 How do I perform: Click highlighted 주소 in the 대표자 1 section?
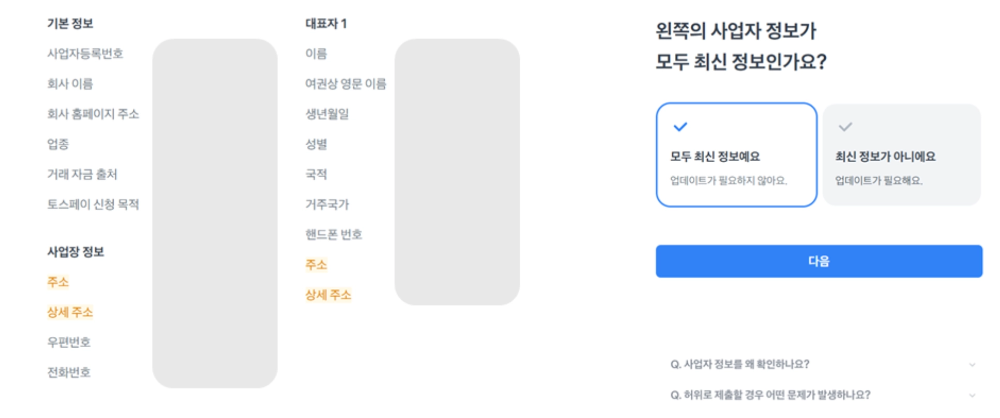(316, 265)
